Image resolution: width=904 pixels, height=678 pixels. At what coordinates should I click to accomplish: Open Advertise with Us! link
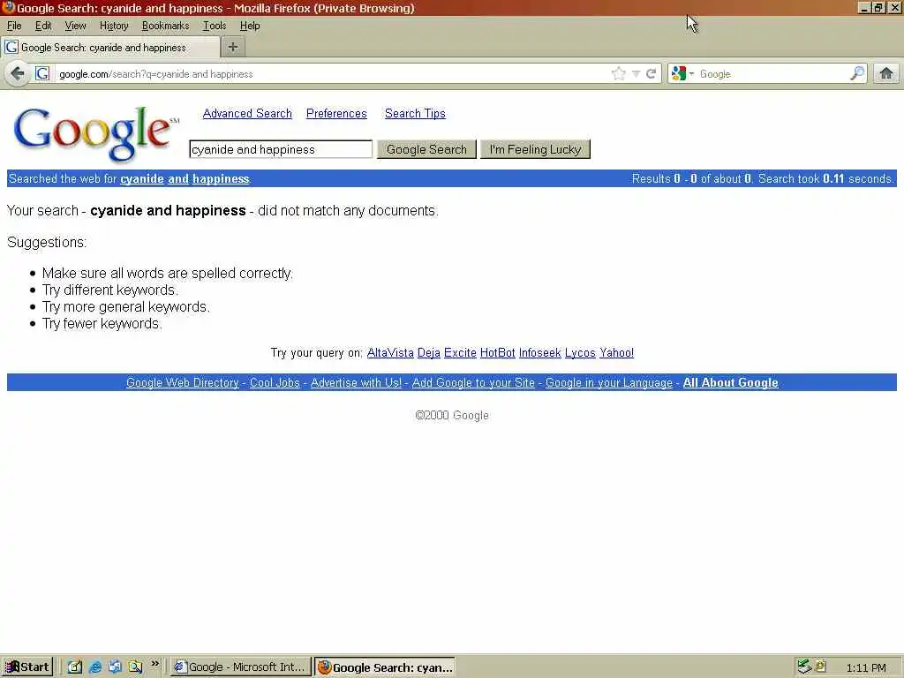coord(356,382)
